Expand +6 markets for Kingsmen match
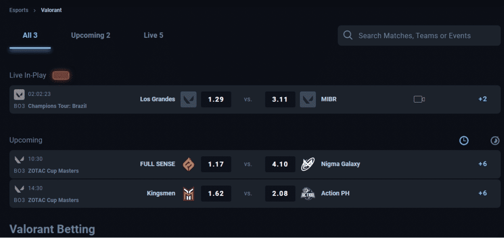The height and width of the screenshot is (238, 504). pos(483,193)
